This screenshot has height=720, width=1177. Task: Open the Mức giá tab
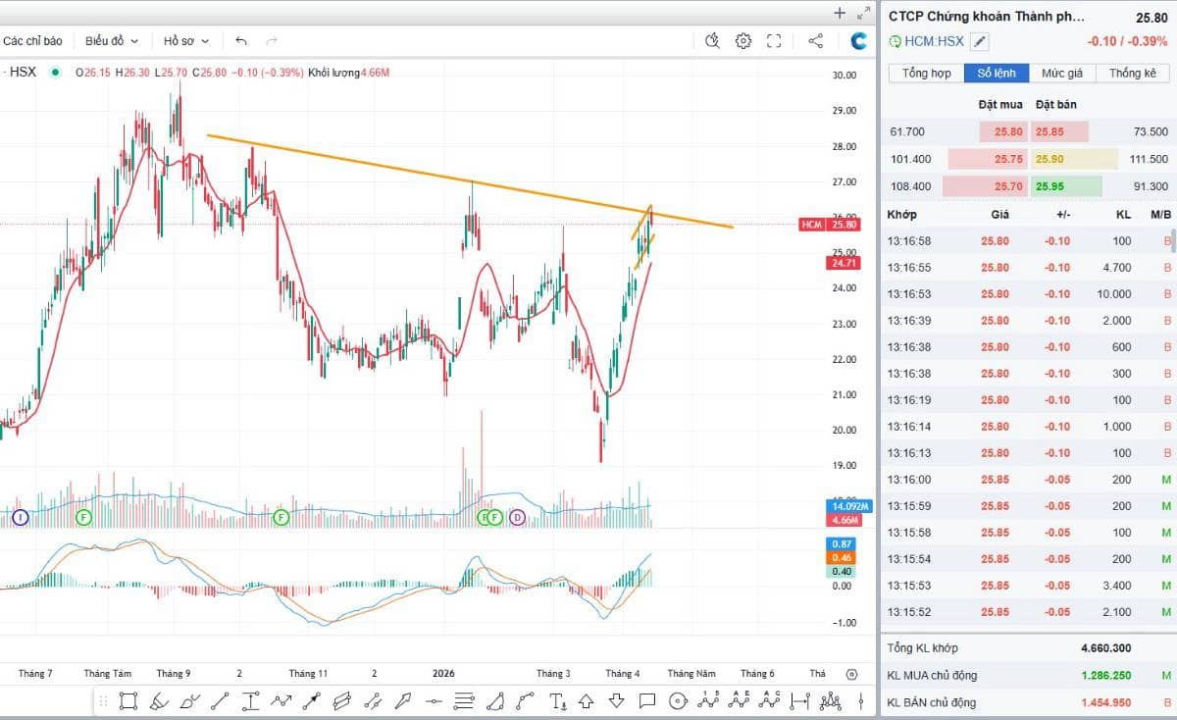[1062, 74]
